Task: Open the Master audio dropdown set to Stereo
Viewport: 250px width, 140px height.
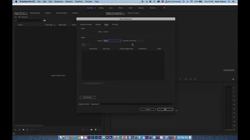Action: point(112,41)
